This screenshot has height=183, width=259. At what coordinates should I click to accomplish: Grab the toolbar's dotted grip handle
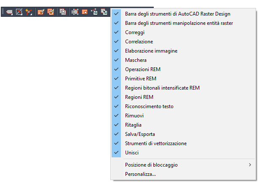[x=3, y=12]
